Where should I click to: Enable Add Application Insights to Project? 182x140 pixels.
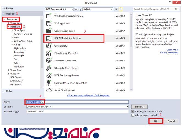pyautogui.click(x=137, y=34)
